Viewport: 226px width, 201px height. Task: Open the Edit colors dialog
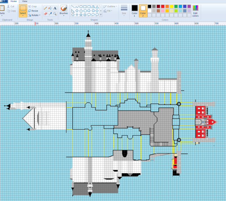click(x=195, y=11)
